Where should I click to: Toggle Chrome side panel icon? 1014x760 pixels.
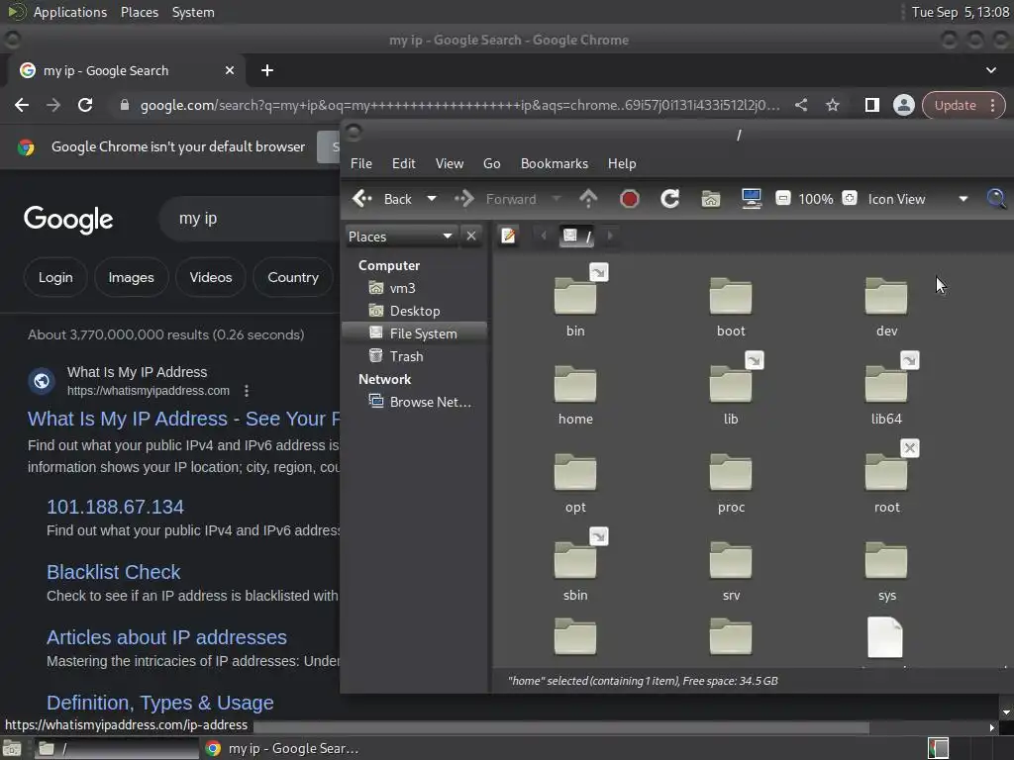pos(871,105)
